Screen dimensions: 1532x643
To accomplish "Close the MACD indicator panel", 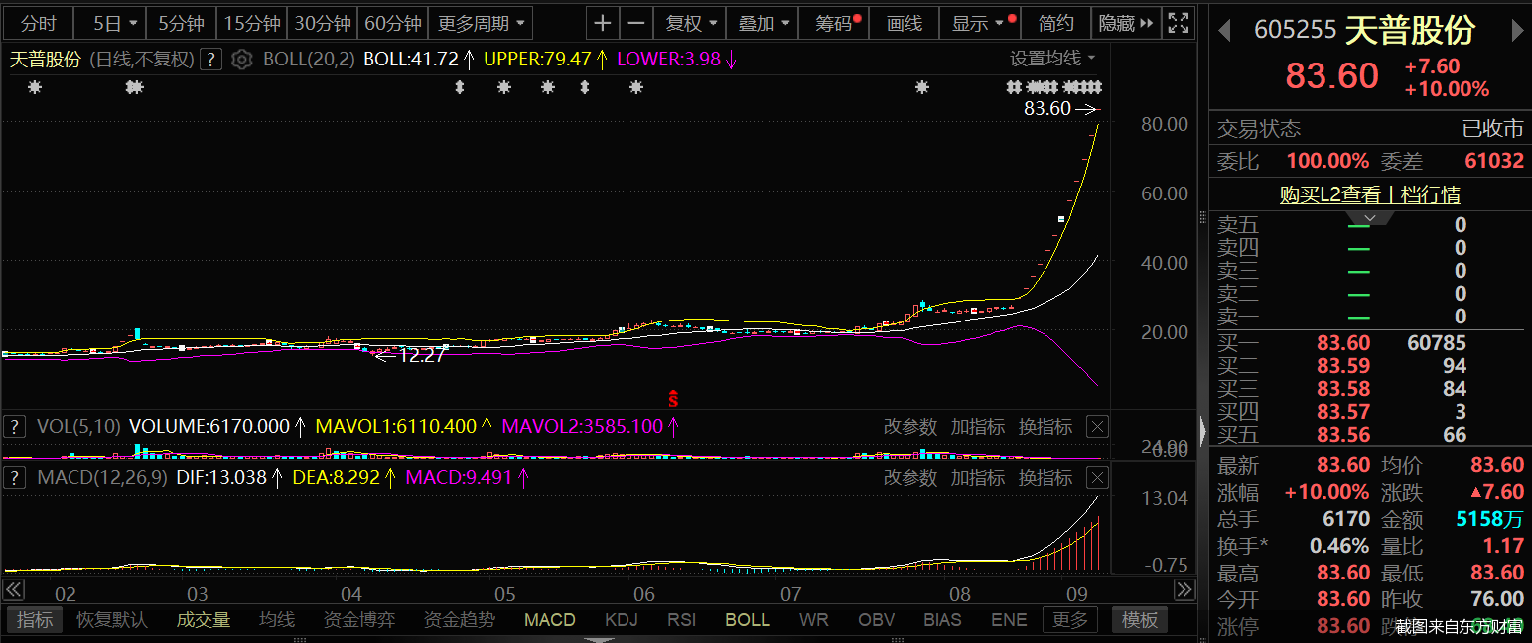I will 1097,478.
